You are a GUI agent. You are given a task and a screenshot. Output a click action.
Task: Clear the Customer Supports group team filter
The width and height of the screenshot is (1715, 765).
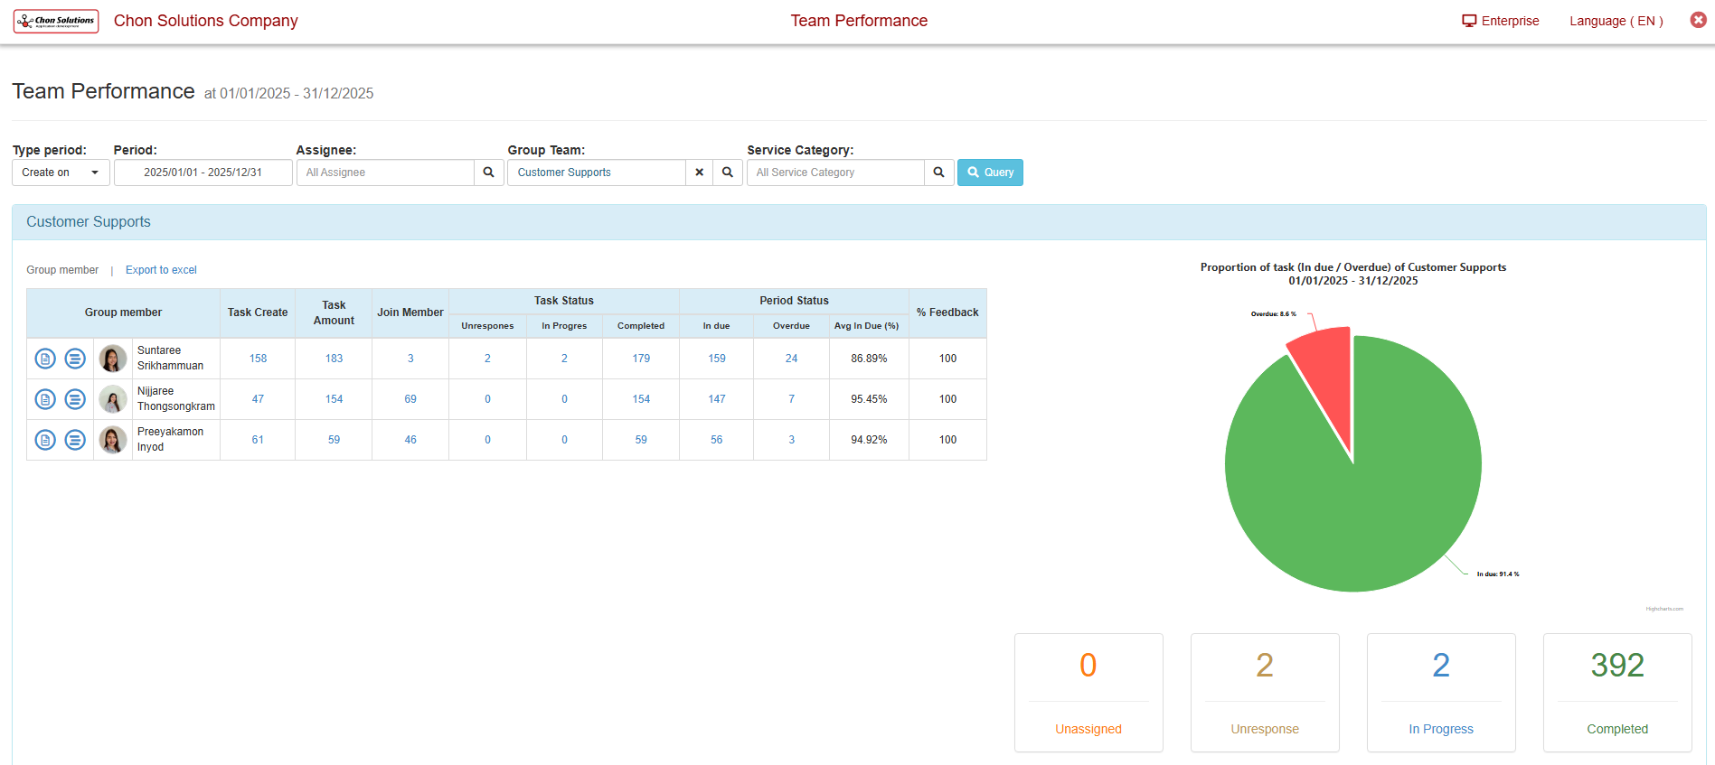[x=699, y=173]
